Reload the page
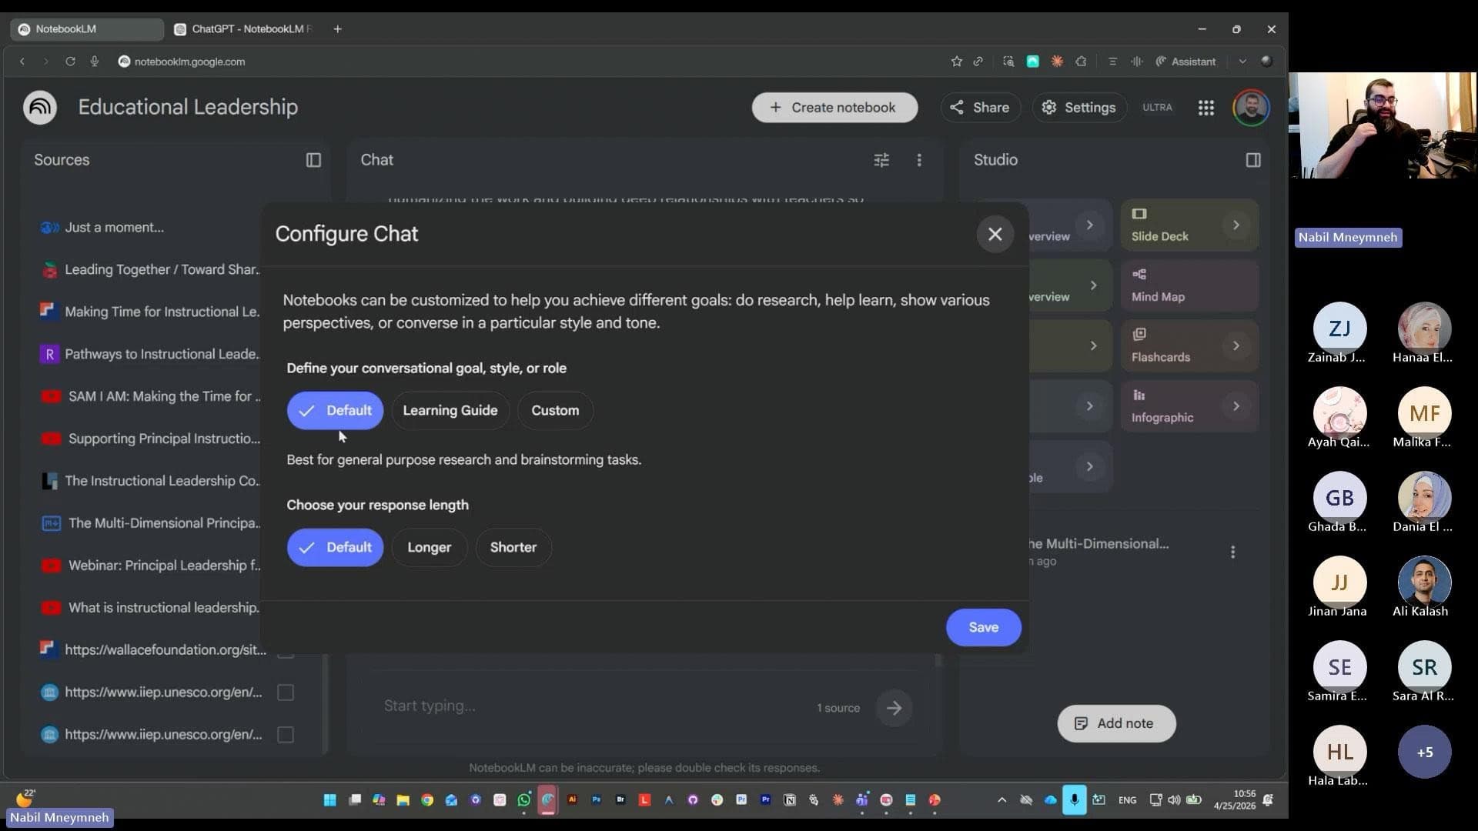This screenshot has height=831, width=1478. (x=70, y=62)
